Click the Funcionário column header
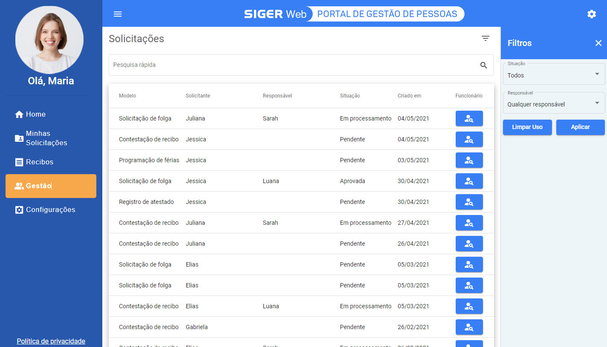Screen dimensions: 607x347 (469, 96)
